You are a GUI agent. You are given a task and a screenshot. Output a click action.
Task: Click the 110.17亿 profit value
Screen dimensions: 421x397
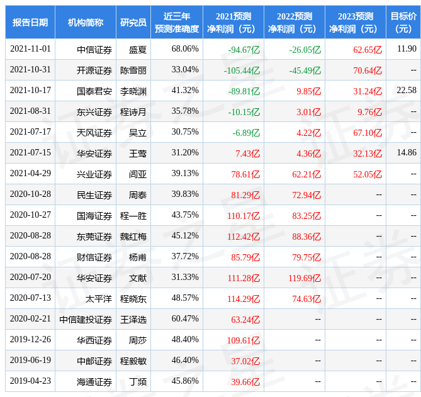coord(244,216)
